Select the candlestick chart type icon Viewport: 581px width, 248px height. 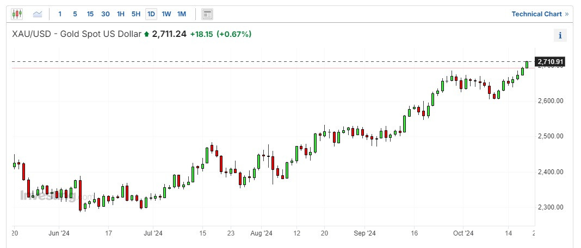click(x=17, y=15)
